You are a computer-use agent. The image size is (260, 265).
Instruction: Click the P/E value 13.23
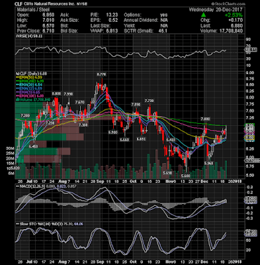click(112, 15)
